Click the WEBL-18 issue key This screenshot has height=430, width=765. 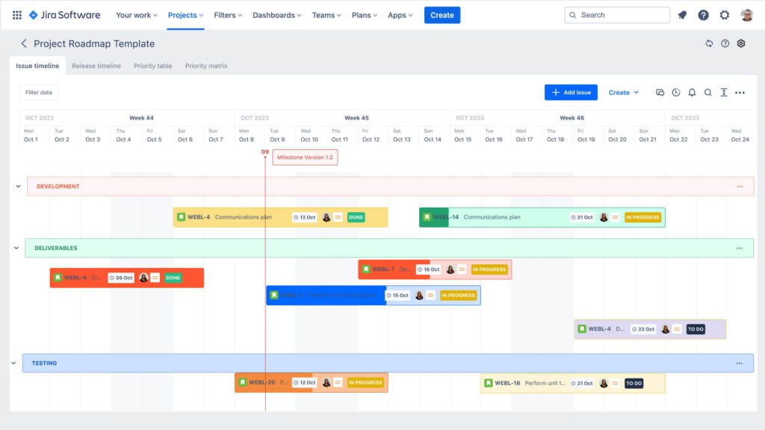507,383
